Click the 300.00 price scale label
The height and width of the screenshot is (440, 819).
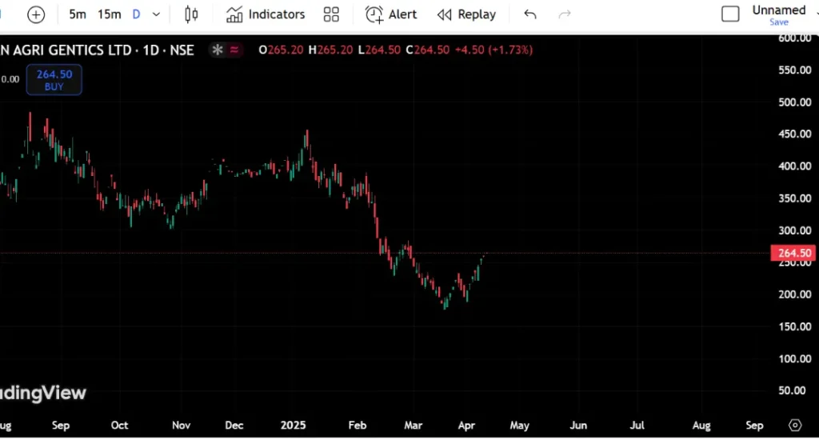tap(794, 230)
